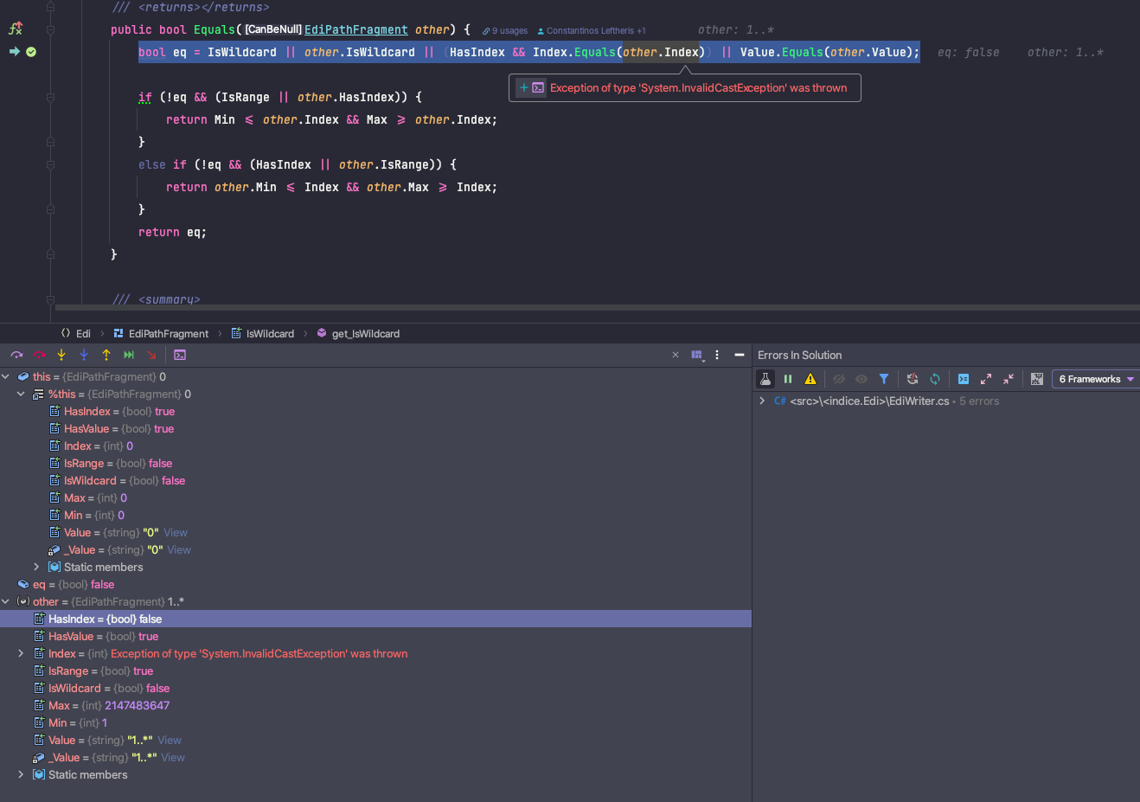Click the flask icon in Errors In Solution toolbar

[765, 378]
